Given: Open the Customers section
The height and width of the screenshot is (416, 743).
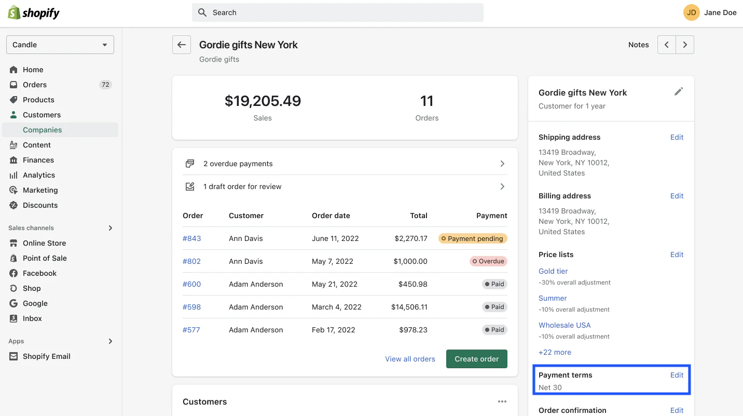Looking at the screenshot, I should point(13,114).
